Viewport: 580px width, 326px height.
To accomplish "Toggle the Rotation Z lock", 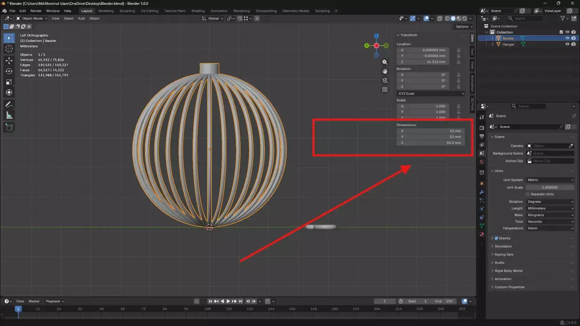I will pyautogui.click(x=458, y=86).
